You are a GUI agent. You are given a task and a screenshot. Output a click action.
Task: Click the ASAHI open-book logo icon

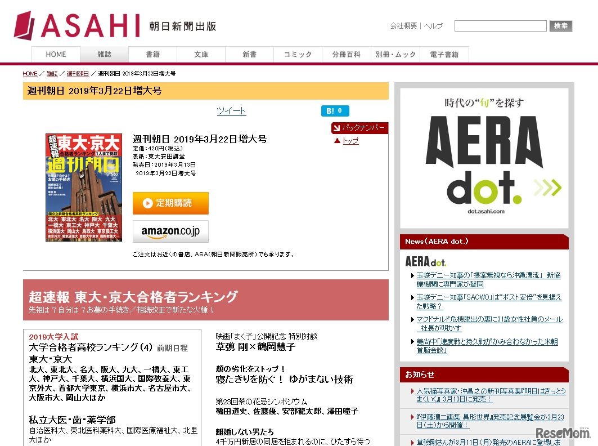pyautogui.click(x=25, y=24)
